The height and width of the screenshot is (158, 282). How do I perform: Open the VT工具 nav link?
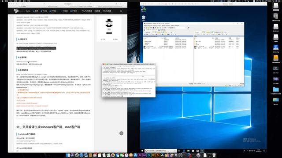(64, 11)
